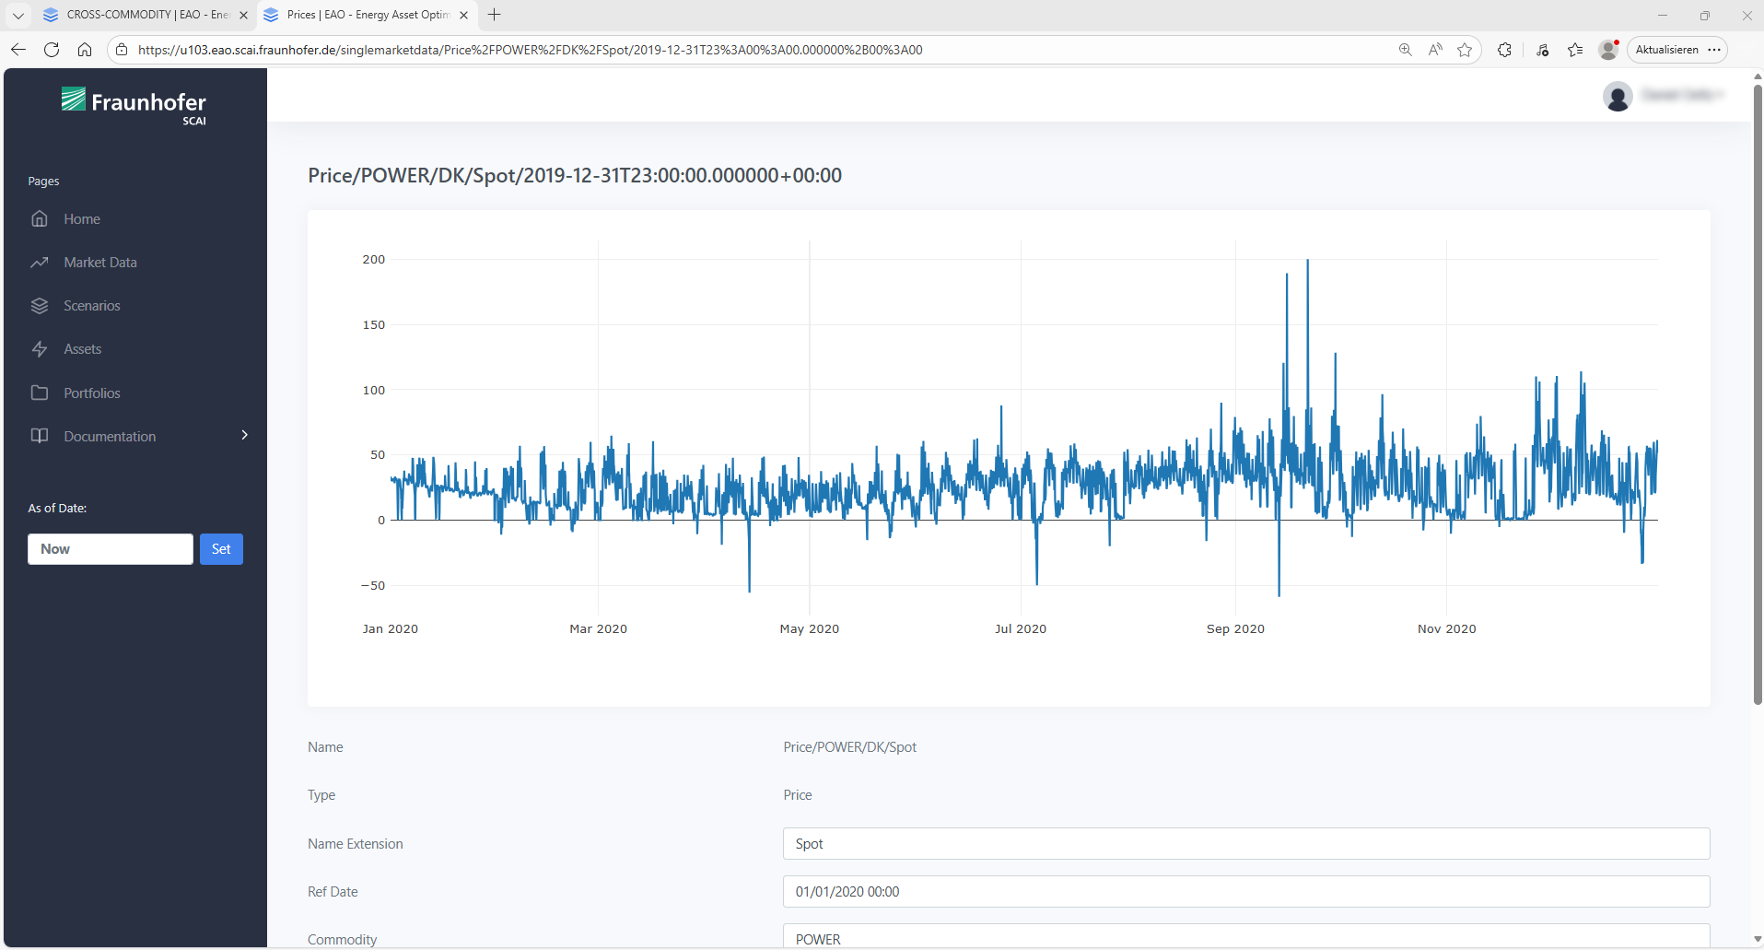Click the Portfolios folder icon

point(40,393)
